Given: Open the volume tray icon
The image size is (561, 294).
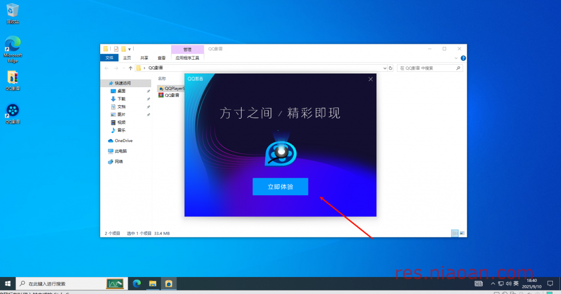Looking at the screenshot, I should coord(508,284).
